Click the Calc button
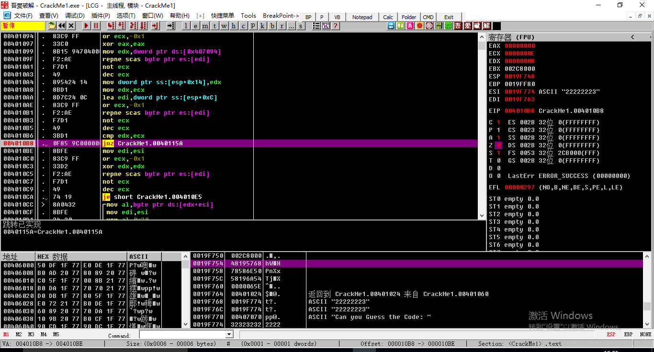Viewport: 654px width, 352px height. (x=388, y=17)
